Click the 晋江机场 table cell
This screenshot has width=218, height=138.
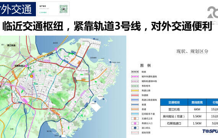click(x=174, y=109)
